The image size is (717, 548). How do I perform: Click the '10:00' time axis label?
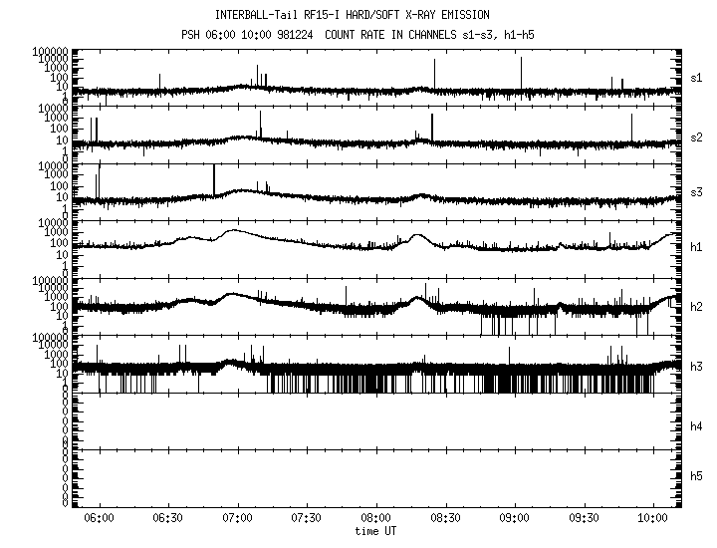[x=652, y=518]
